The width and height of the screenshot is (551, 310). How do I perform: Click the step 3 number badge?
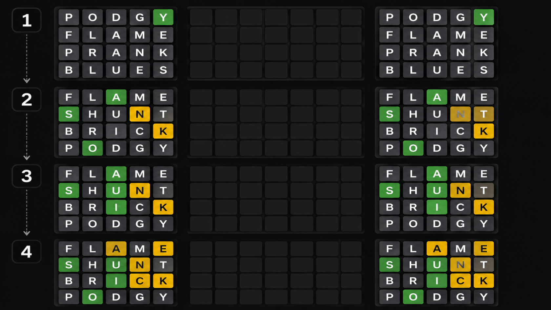(x=27, y=176)
